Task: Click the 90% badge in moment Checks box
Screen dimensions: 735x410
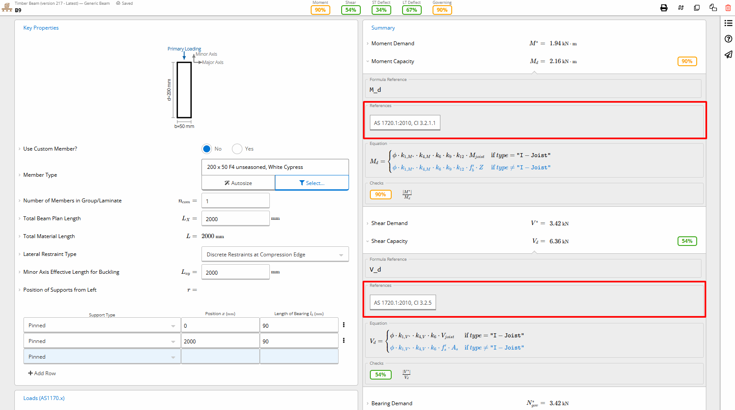Action: [381, 195]
